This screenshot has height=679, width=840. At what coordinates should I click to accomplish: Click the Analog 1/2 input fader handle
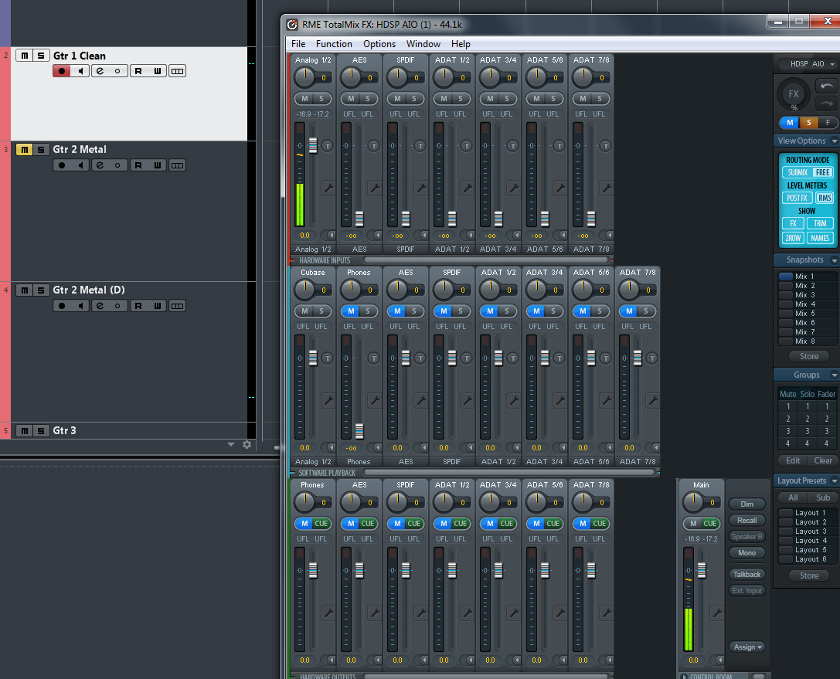coord(313,145)
